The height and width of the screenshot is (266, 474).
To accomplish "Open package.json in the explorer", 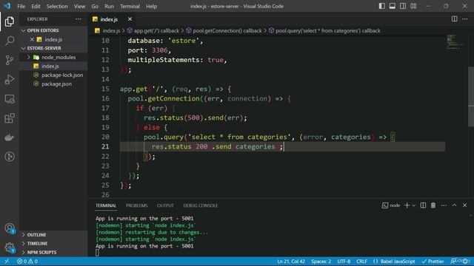I will coord(56,83).
